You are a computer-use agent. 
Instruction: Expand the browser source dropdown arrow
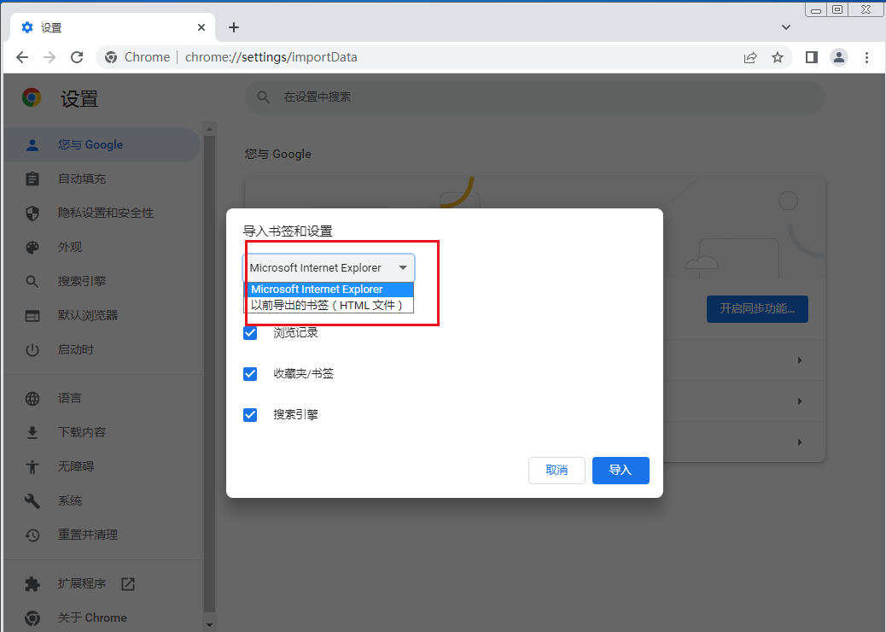(x=403, y=267)
